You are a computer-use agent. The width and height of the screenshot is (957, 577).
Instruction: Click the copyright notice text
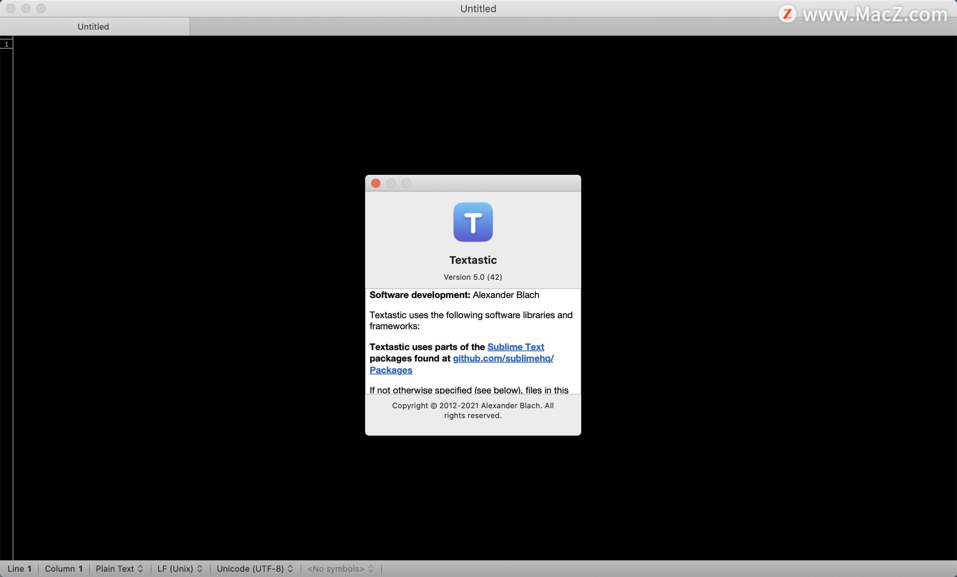[x=473, y=411]
